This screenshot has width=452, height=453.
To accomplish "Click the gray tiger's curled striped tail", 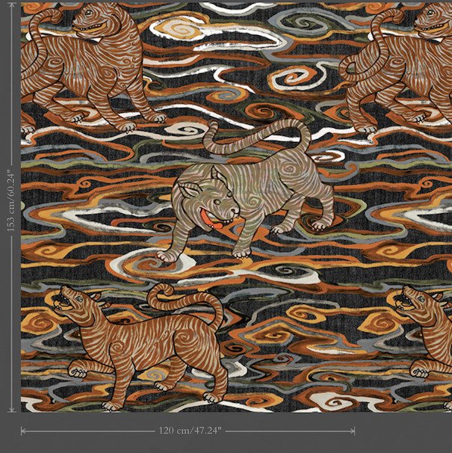I will [261, 140].
